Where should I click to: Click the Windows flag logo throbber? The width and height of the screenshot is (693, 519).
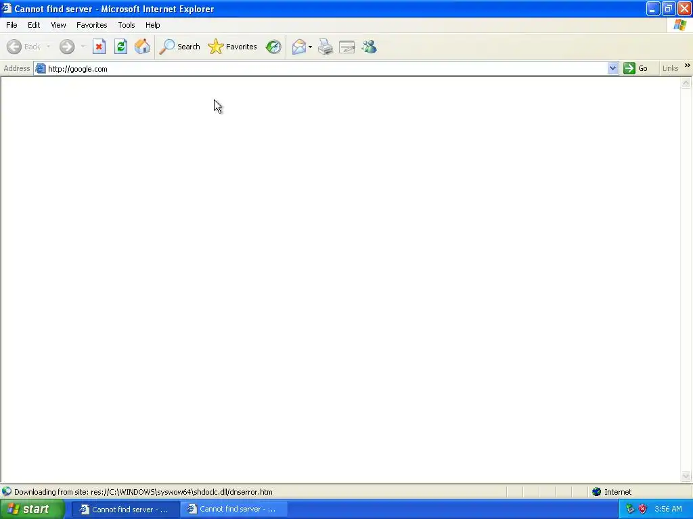679,25
